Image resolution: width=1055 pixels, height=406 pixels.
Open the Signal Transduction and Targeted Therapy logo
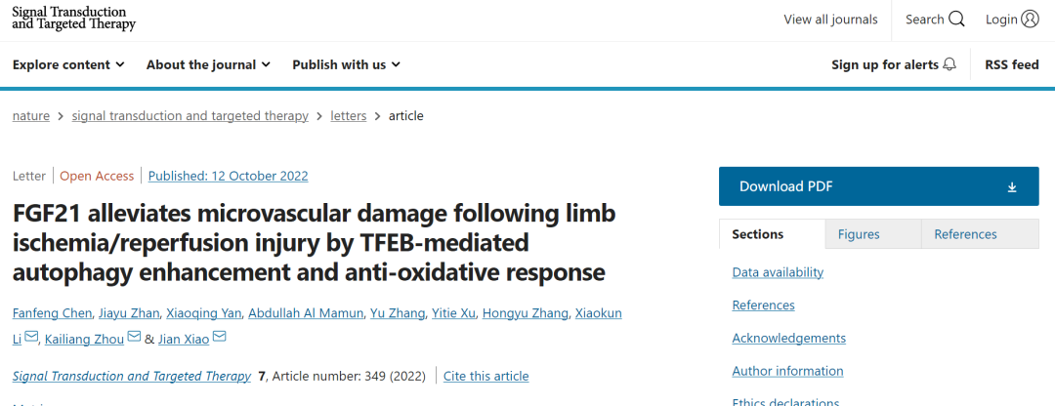coord(73,19)
